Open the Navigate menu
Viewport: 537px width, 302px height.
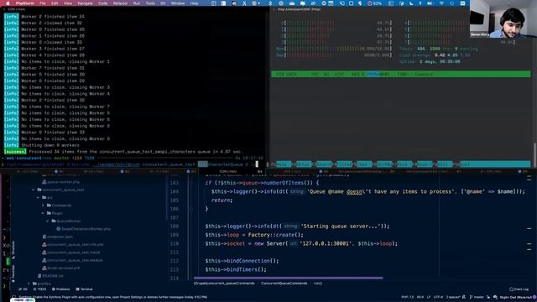[x=85, y=3]
